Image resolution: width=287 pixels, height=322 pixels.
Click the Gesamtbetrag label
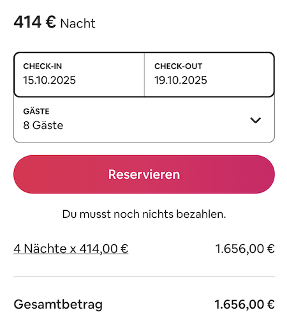(x=58, y=305)
